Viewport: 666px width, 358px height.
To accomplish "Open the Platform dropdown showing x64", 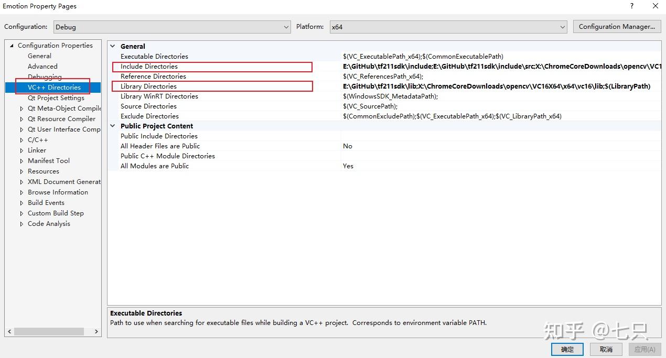I will (562, 27).
